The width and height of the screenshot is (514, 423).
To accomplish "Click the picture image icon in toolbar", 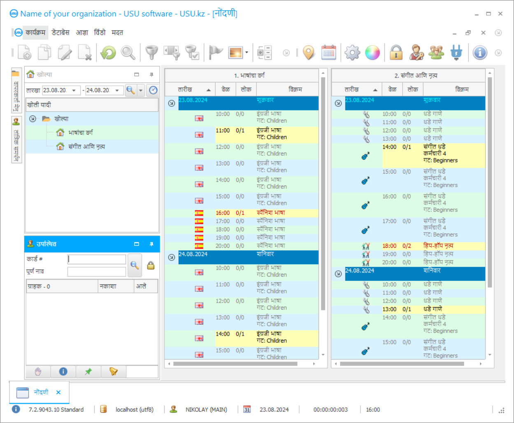I will [236, 52].
